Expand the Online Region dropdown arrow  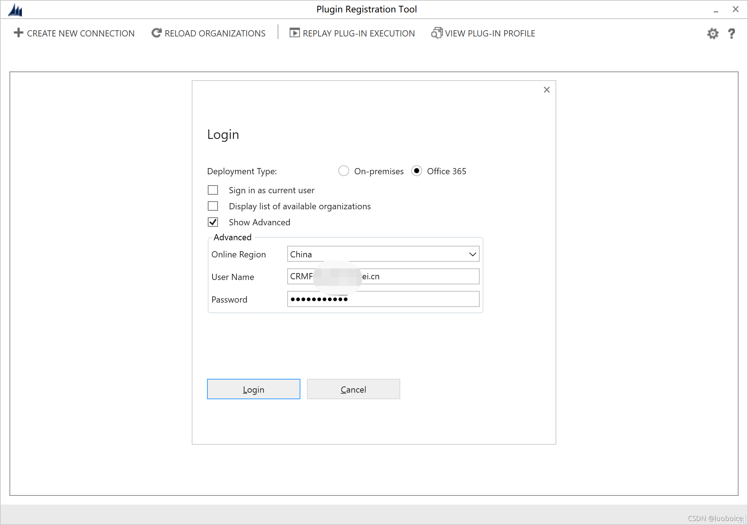click(472, 254)
